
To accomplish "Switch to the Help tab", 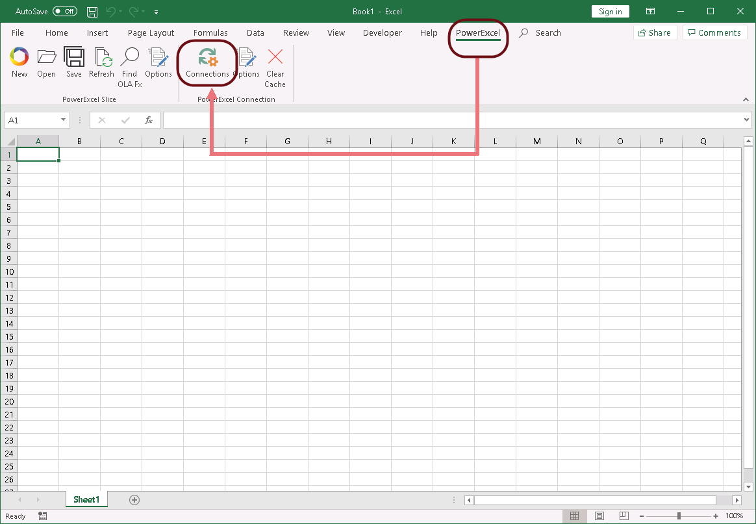I will pyautogui.click(x=429, y=32).
